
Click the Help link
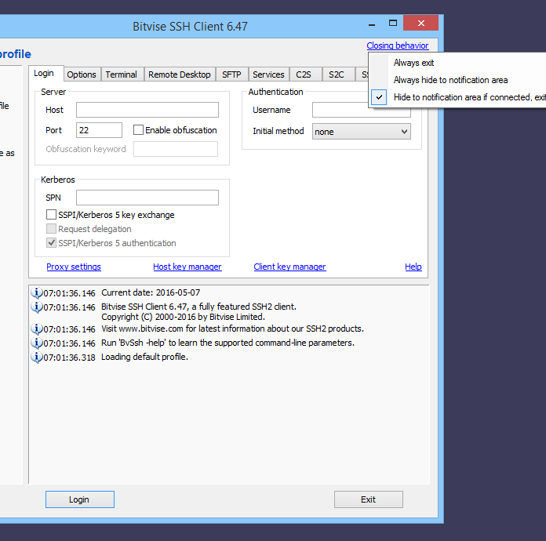413,267
